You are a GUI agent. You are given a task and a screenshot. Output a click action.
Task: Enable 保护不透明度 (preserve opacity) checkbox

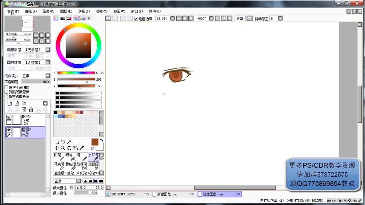coord(6,87)
